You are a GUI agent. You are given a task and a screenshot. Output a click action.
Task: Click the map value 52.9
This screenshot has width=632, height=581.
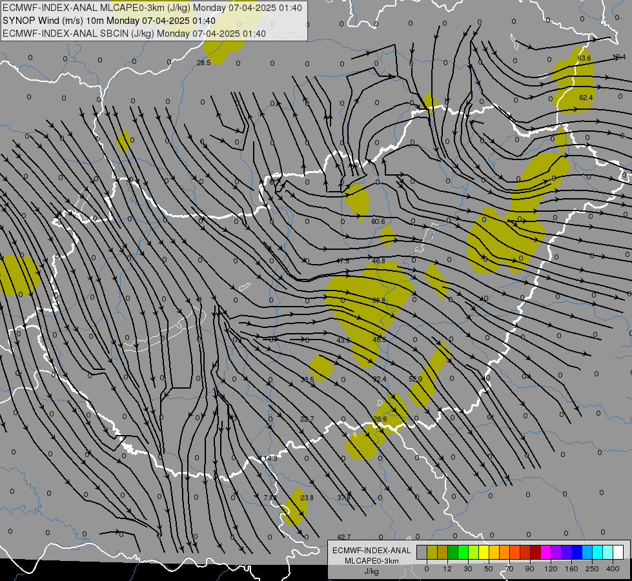(416, 379)
